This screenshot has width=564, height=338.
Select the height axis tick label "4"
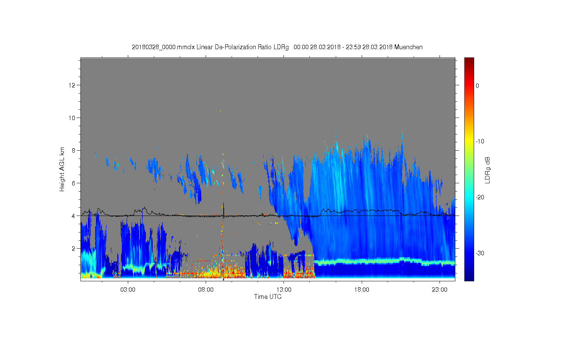[74, 216]
